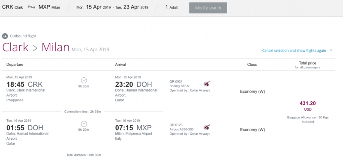Viewport: 343px width, 159px height.
Task: Click the checkmark icon above 9h 35m
Action: tap(84, 80)
